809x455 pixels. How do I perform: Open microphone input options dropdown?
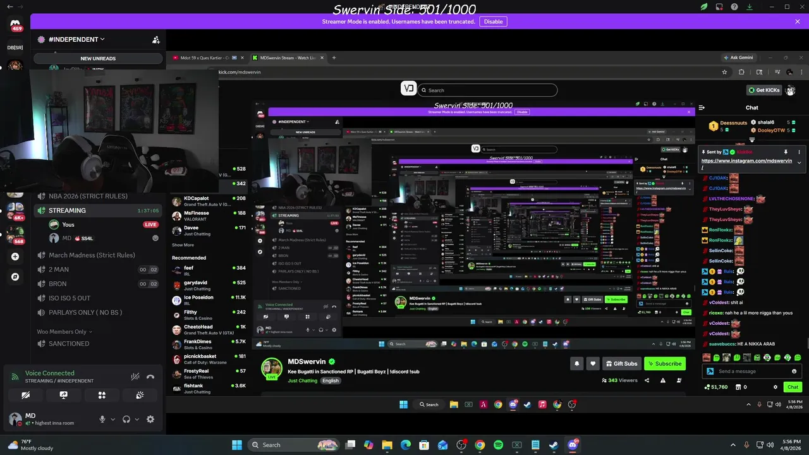coord(113,419)
